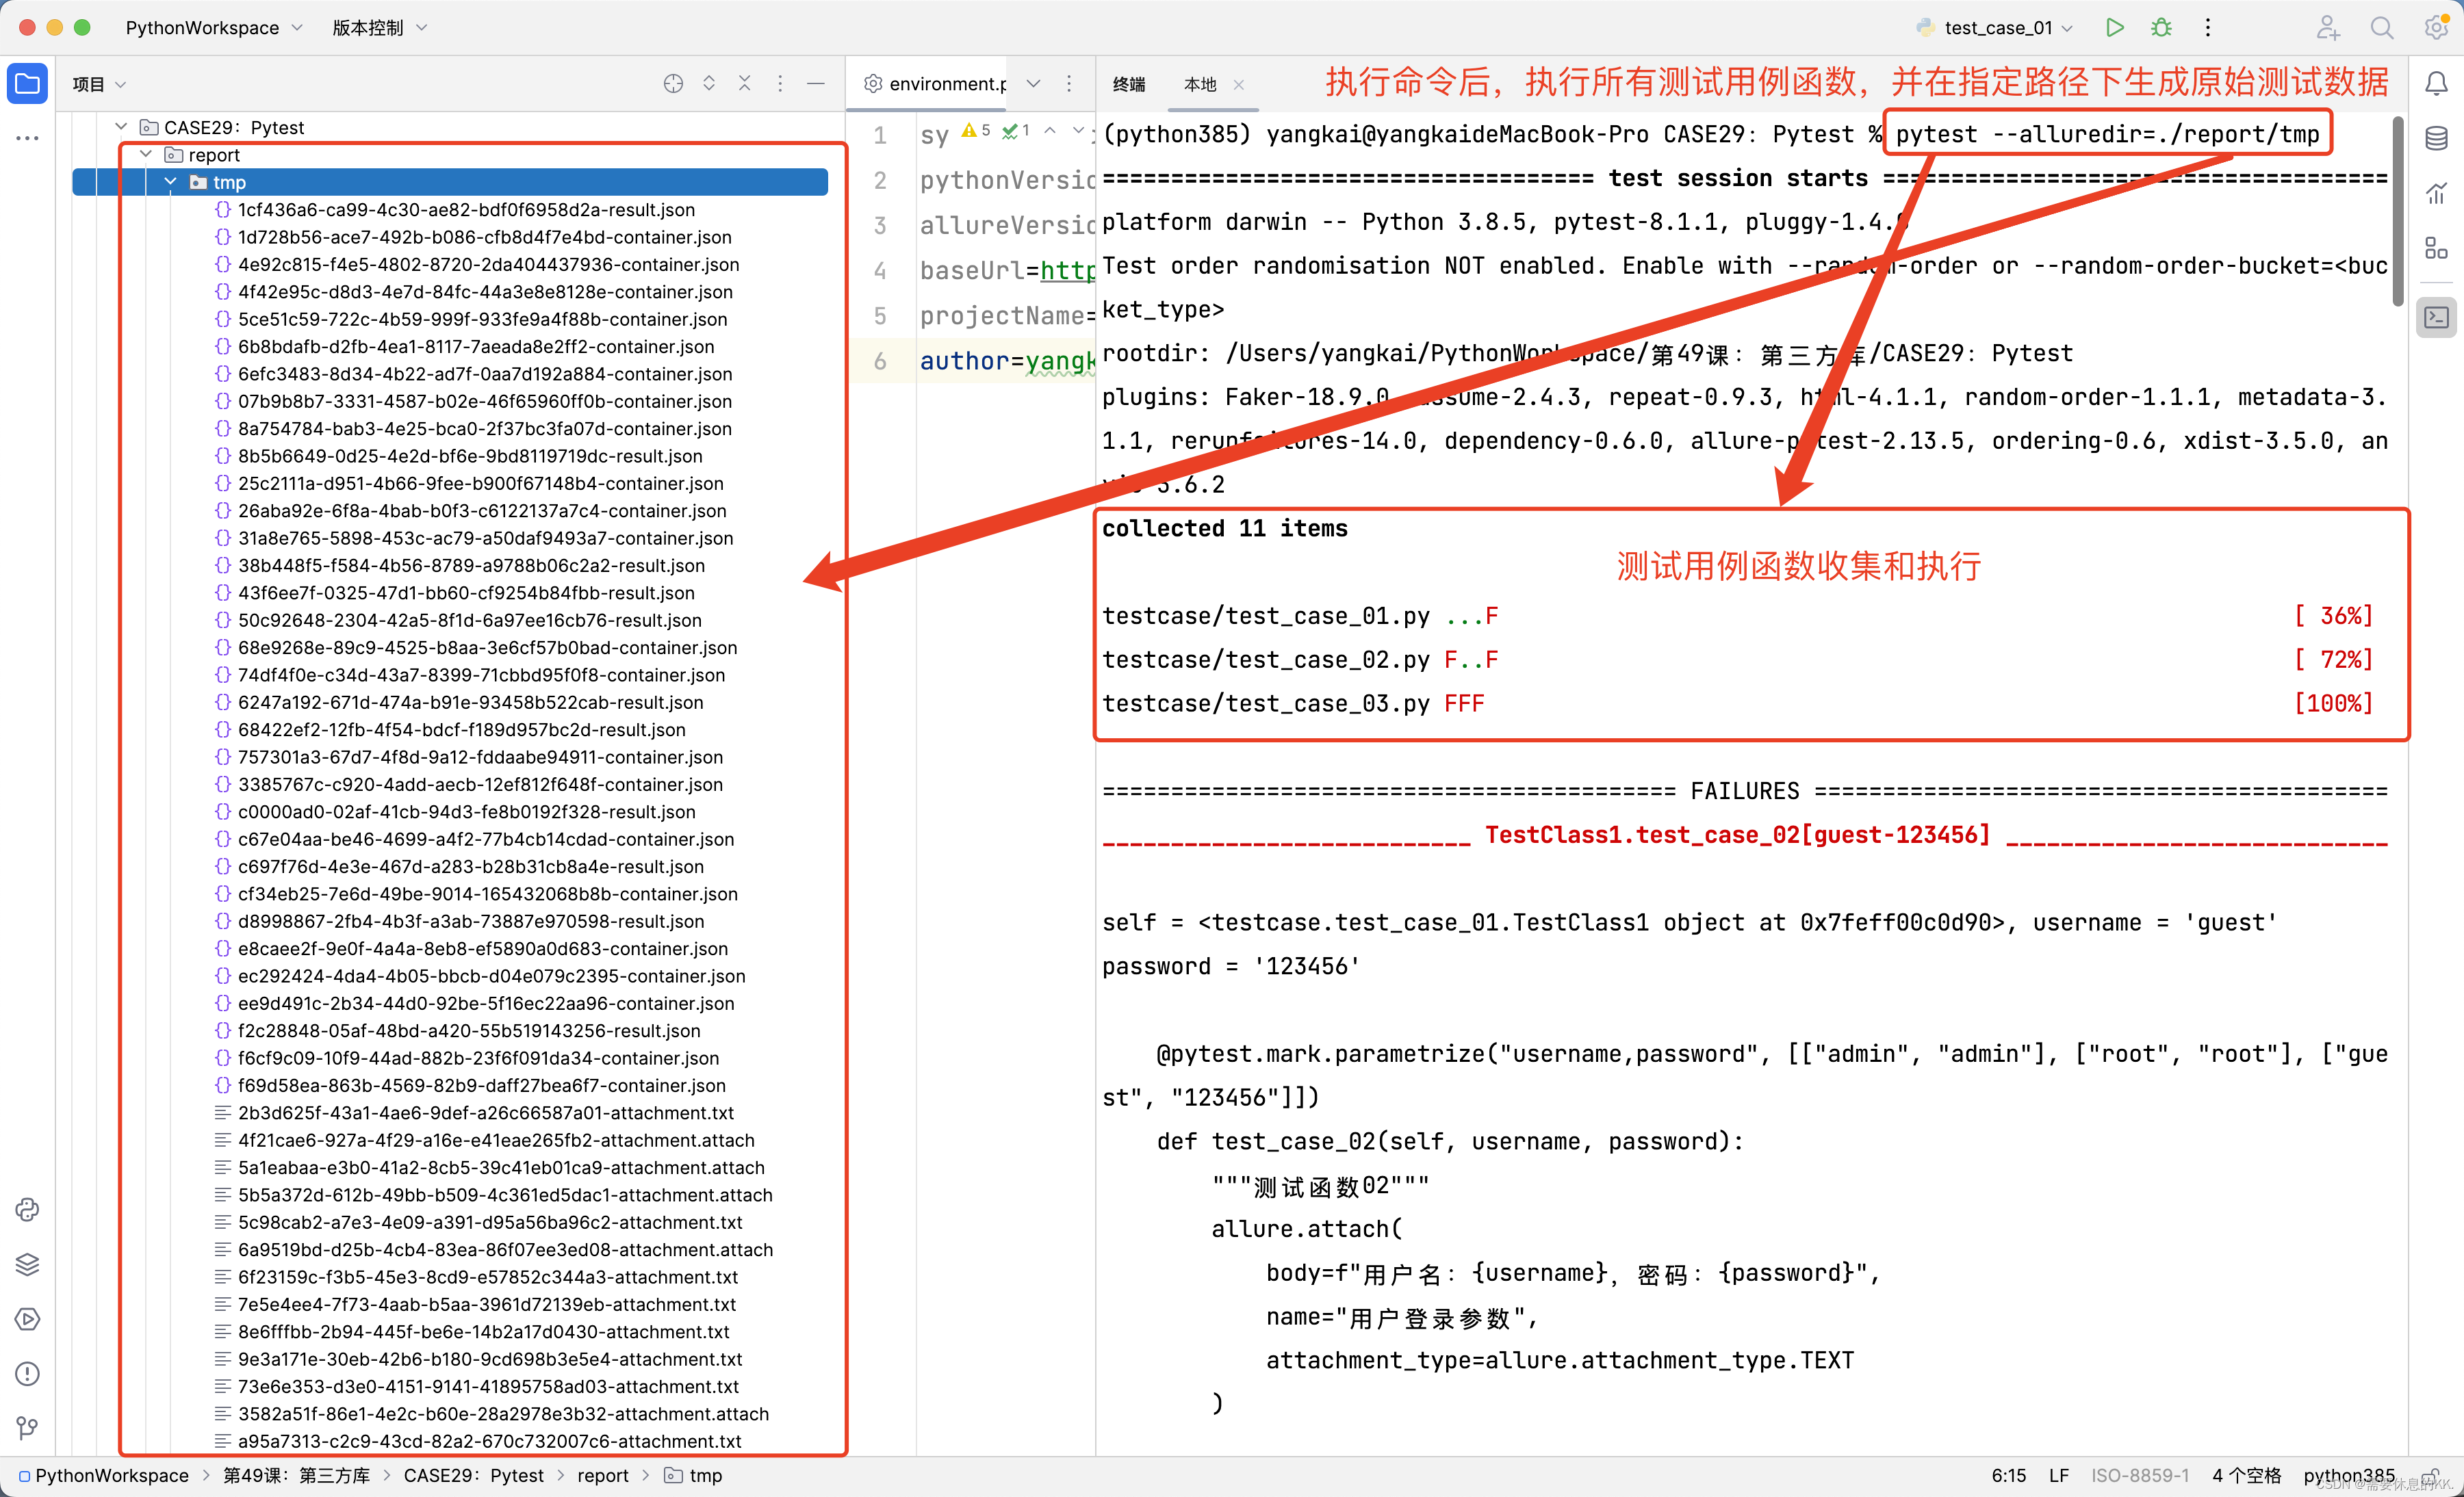Open indent setting 4 spaces
The image size is (2464, 1497).
coord(2247,1476)
